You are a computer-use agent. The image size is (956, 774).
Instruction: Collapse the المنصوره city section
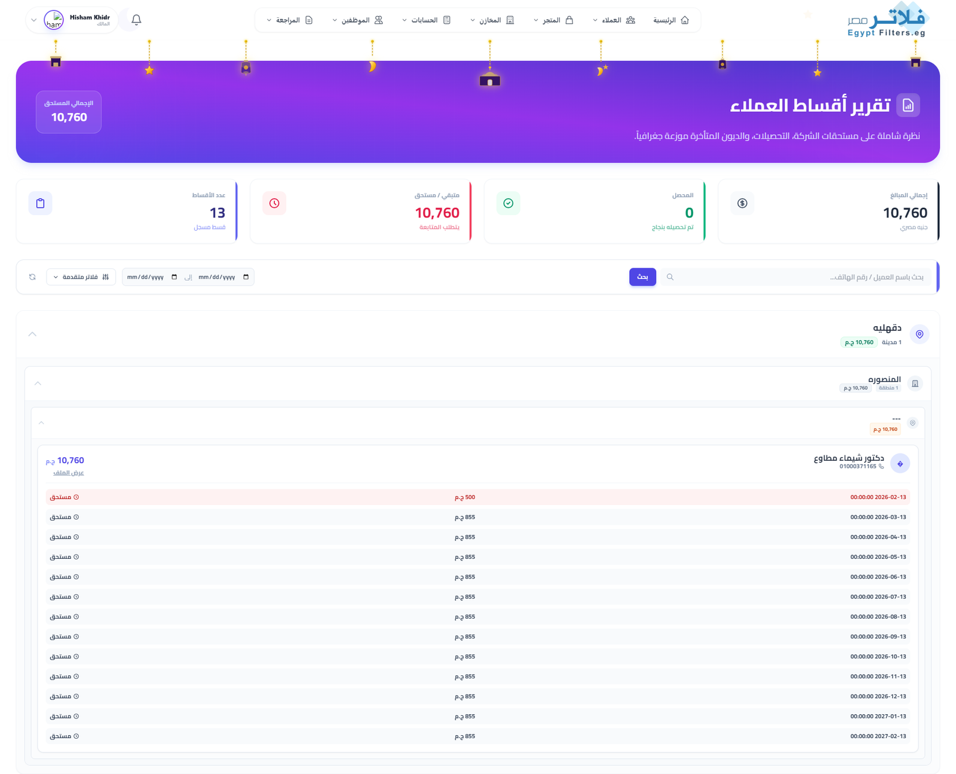pyautogui.click(x=38, y=383)
